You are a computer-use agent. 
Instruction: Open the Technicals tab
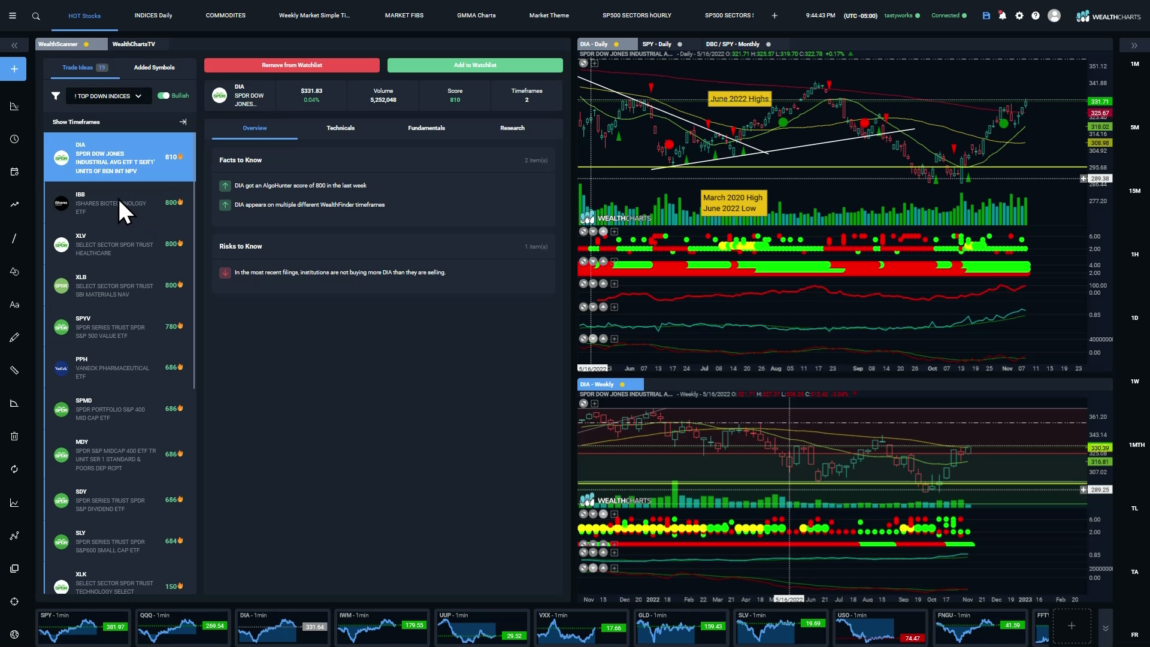pos(341,128)
